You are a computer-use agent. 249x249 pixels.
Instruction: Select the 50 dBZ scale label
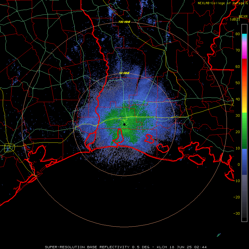click(238, 83)
